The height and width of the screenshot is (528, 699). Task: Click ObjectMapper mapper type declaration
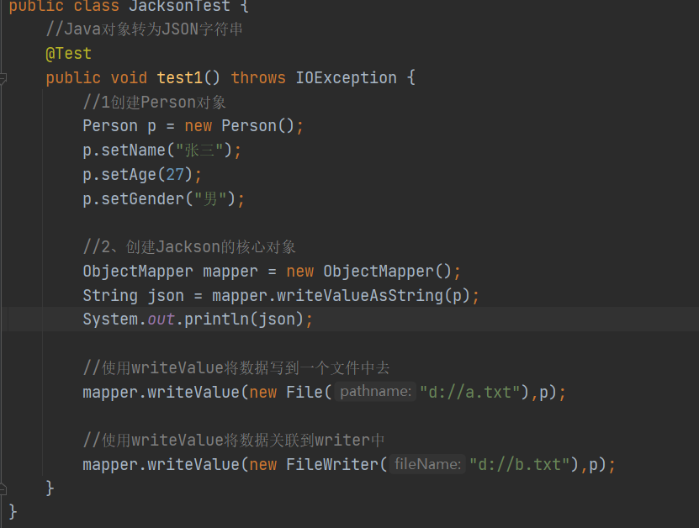click(170, 272)
